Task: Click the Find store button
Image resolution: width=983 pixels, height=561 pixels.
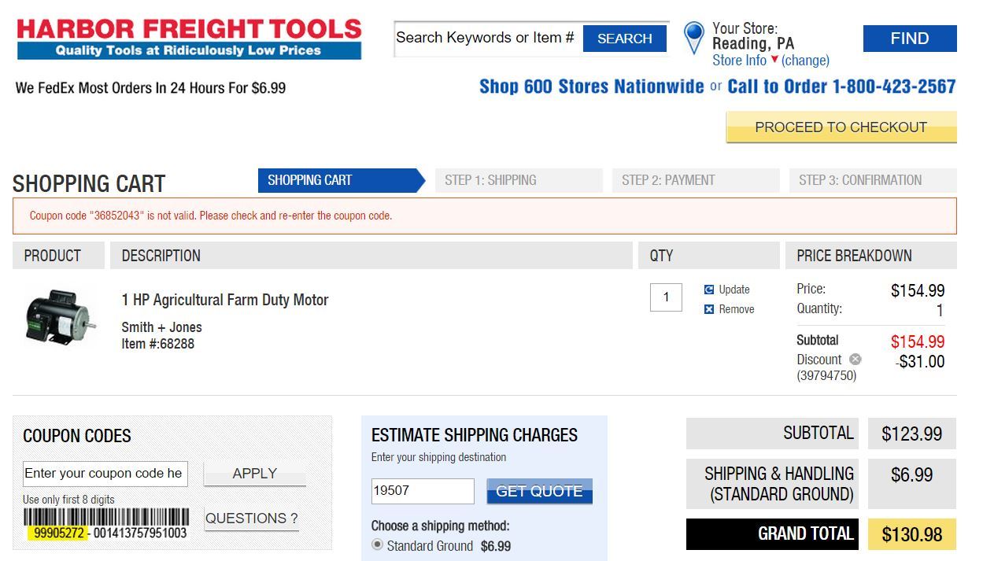Action: (x=910, y=39)
